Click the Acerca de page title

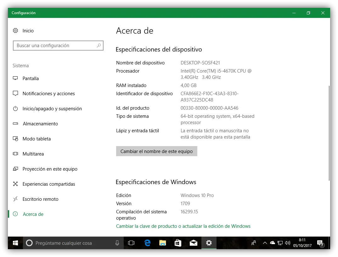click(135, 30)
